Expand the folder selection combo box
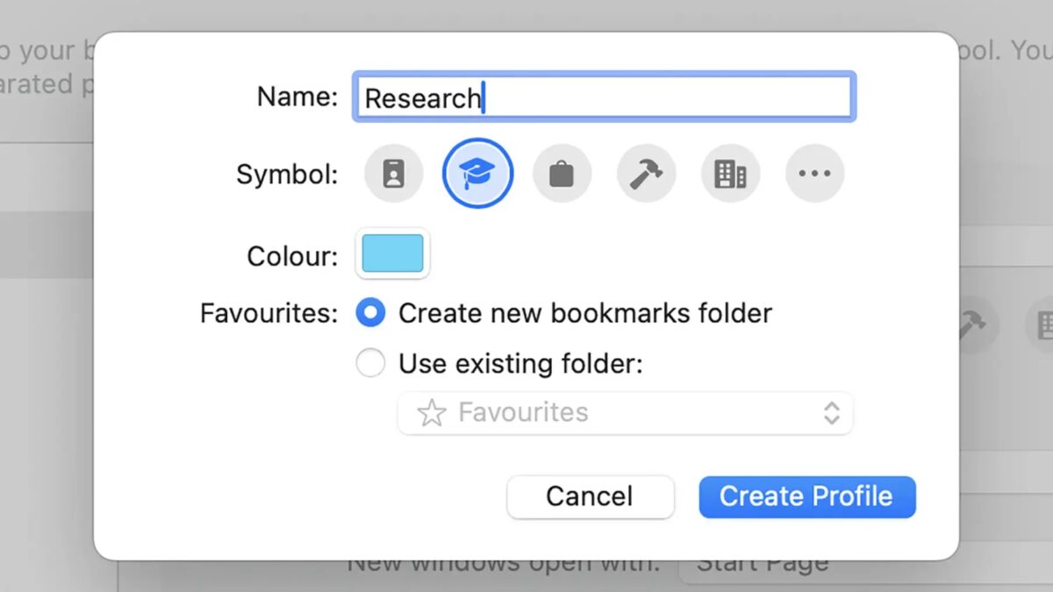This screenshot has width=1053, height=592. [x=625, y=412]
